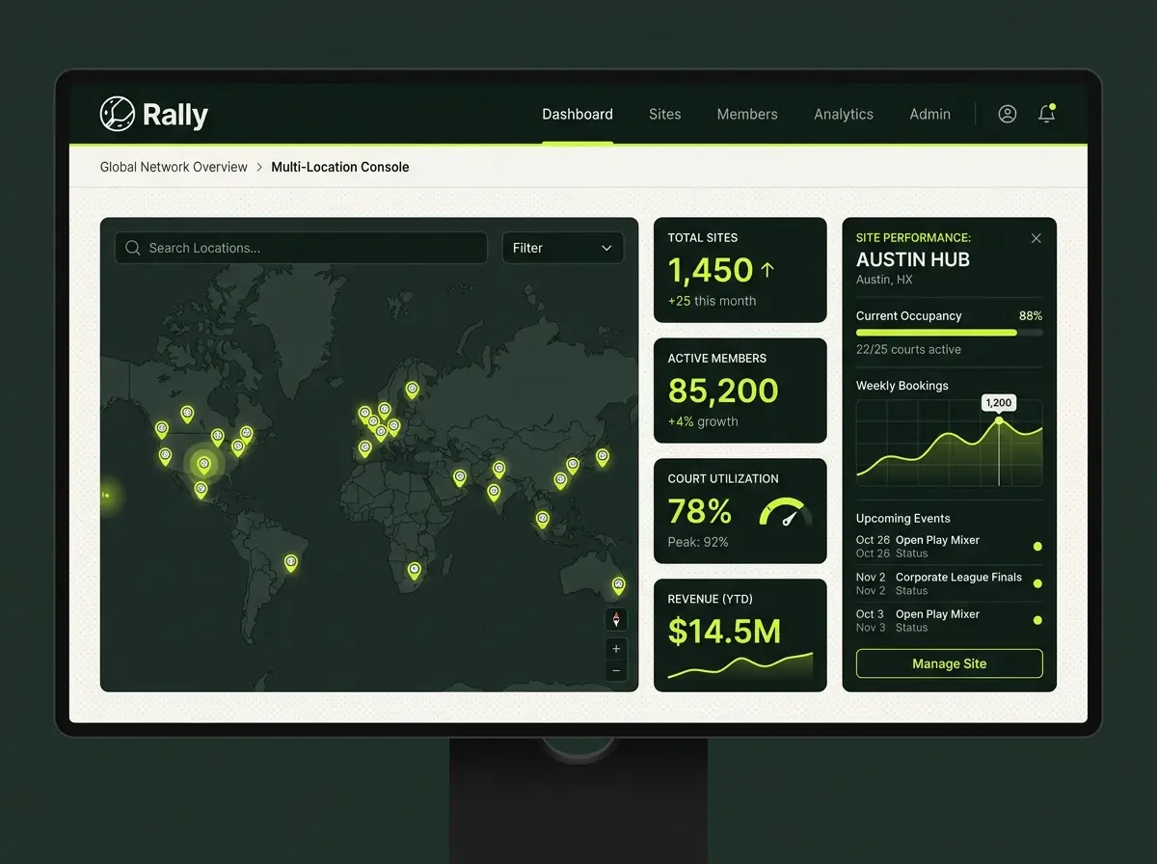Click the "Austin, HX" location text

(884, 280)
